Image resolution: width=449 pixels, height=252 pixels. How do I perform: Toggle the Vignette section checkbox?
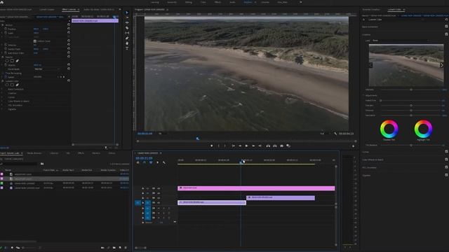(446, 175)
